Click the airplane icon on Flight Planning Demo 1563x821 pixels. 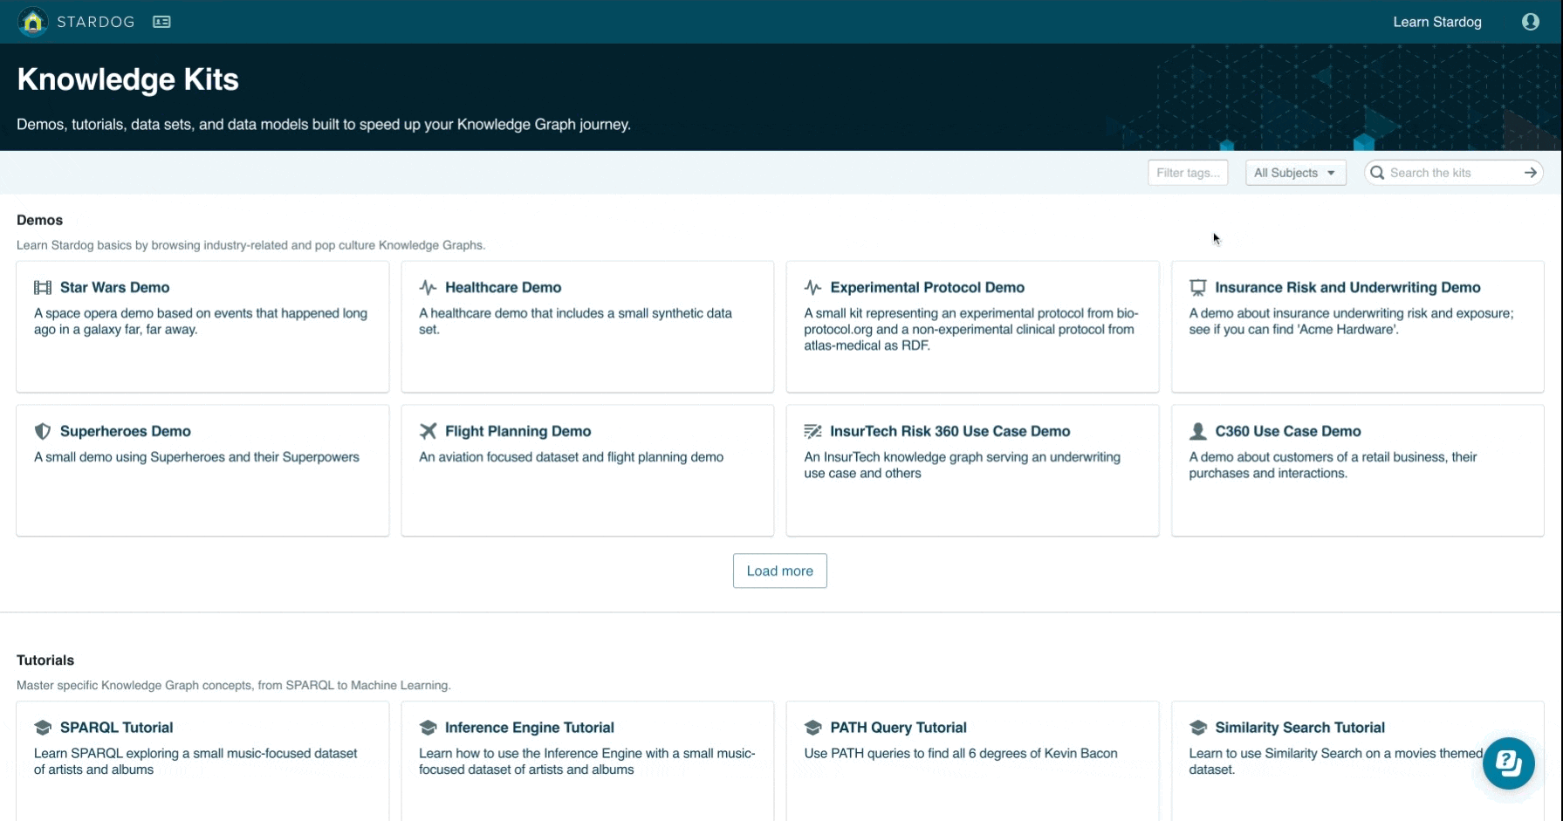pos(428,431)
